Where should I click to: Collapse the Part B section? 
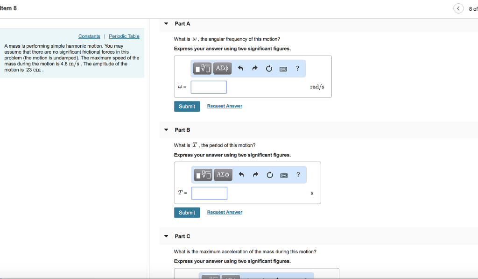click(166, 130)
